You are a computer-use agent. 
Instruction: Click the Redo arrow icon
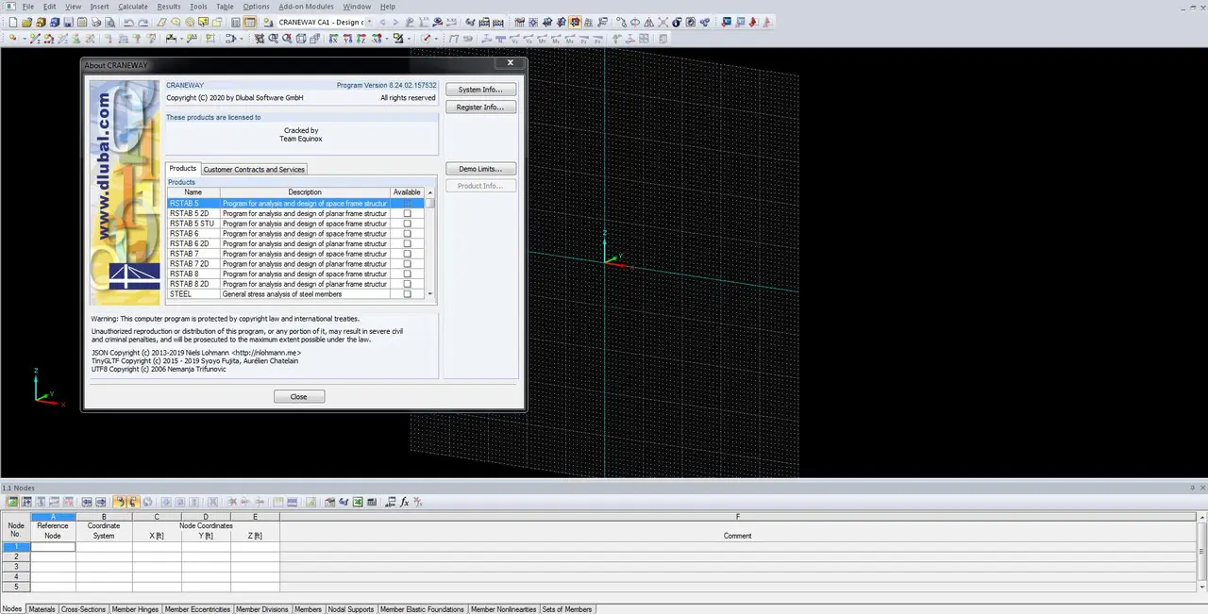[142, 22]
